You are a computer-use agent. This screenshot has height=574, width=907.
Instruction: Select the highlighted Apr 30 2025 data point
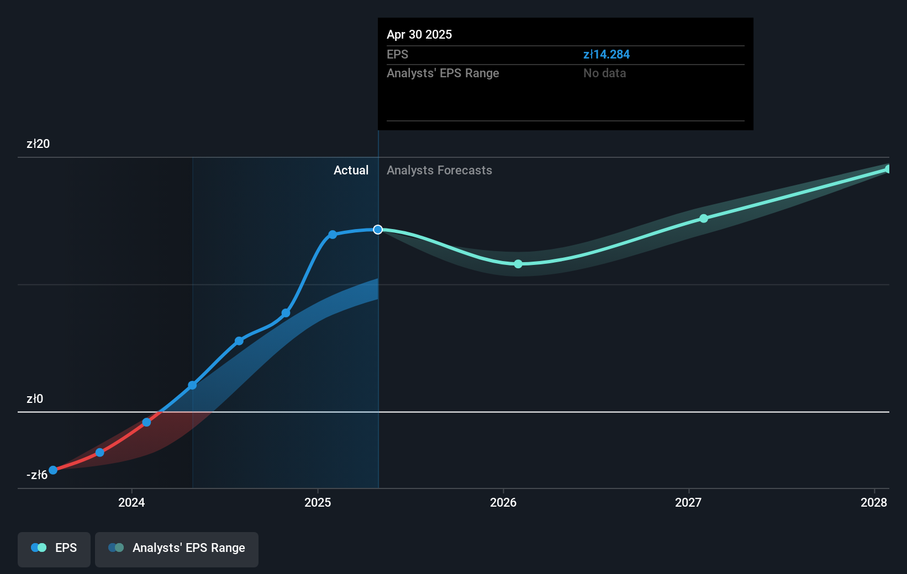(378, 230)
